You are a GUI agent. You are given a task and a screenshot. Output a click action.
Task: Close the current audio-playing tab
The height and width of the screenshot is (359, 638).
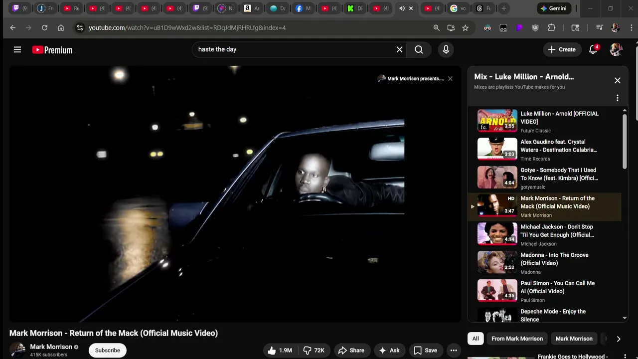(x=411, y=8)
